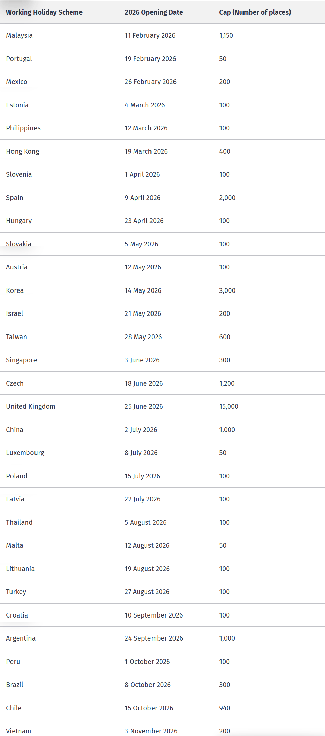
Task: Click the Cap (Number of places) header
Action: pos(255,12)
